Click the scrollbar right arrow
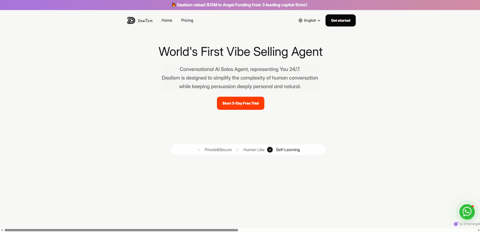This screenshot has width=480, height=232. tap(478, 230)
